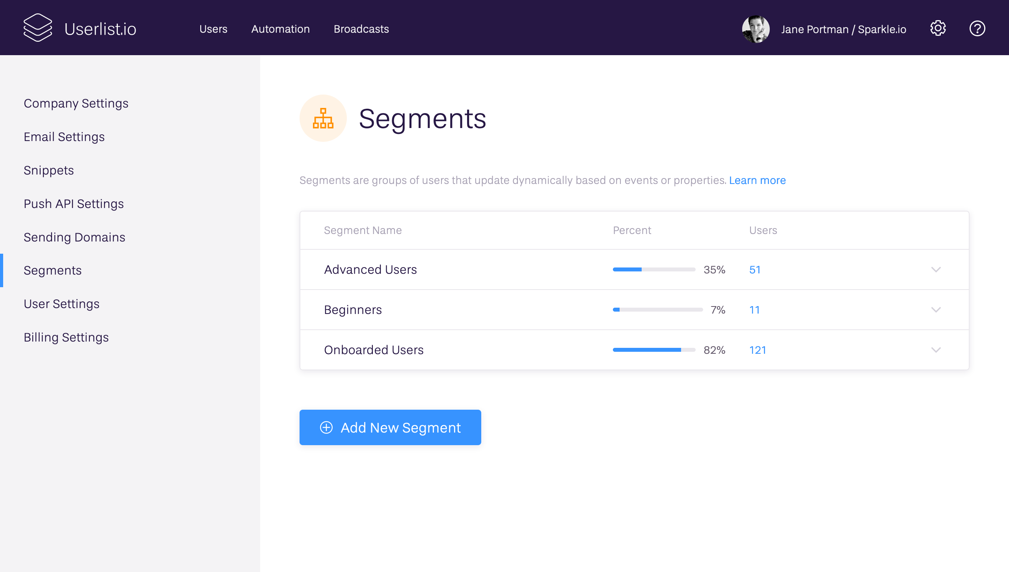Screen dimensions: 1009x572
Task: Open the Automation navigation item
Action: (280, 29)
